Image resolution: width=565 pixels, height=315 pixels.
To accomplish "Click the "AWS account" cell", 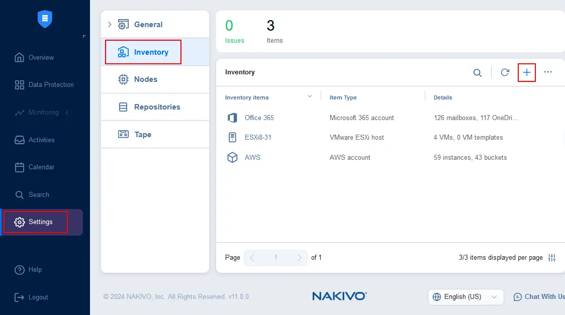I will 350,158.
